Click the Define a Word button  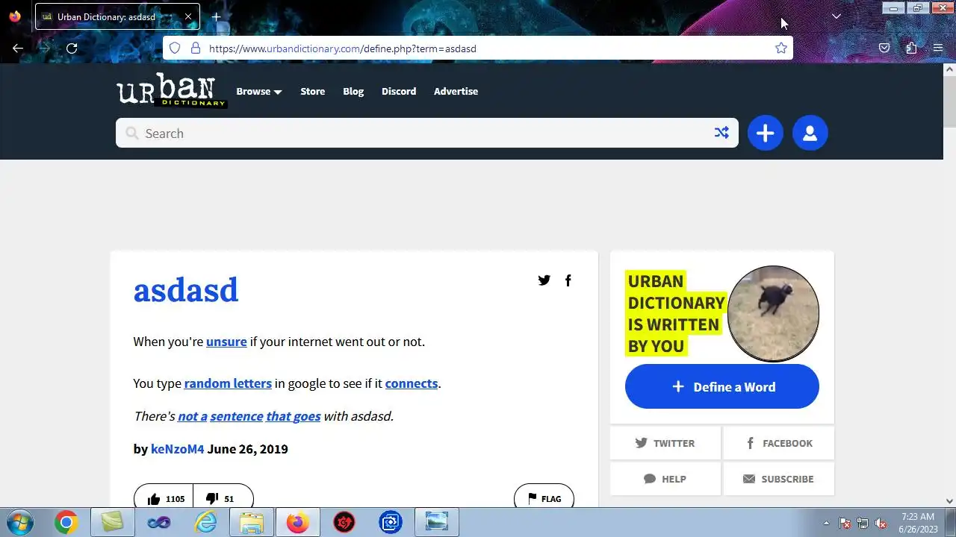(x=722, y=386)
